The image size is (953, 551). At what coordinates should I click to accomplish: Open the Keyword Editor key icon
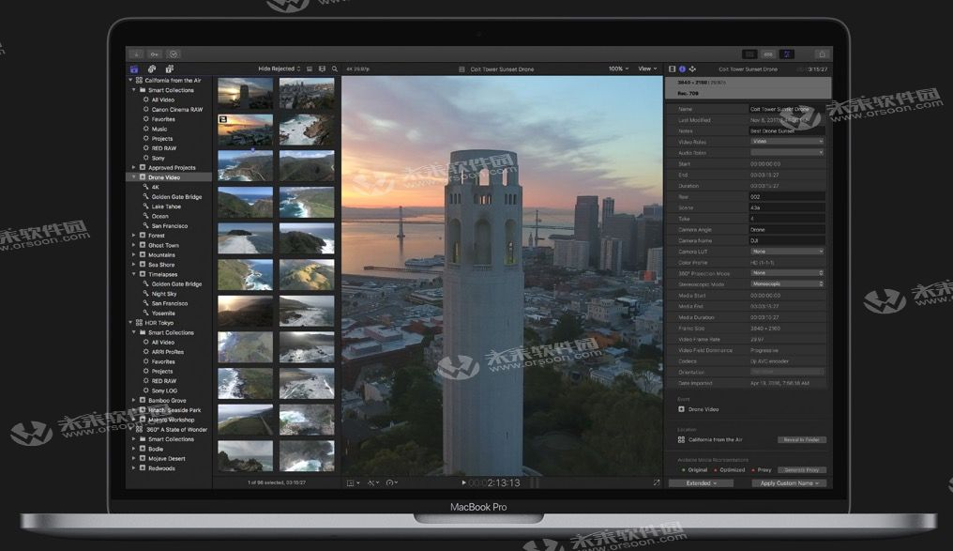pyautogui.click(x=155, y=54)
